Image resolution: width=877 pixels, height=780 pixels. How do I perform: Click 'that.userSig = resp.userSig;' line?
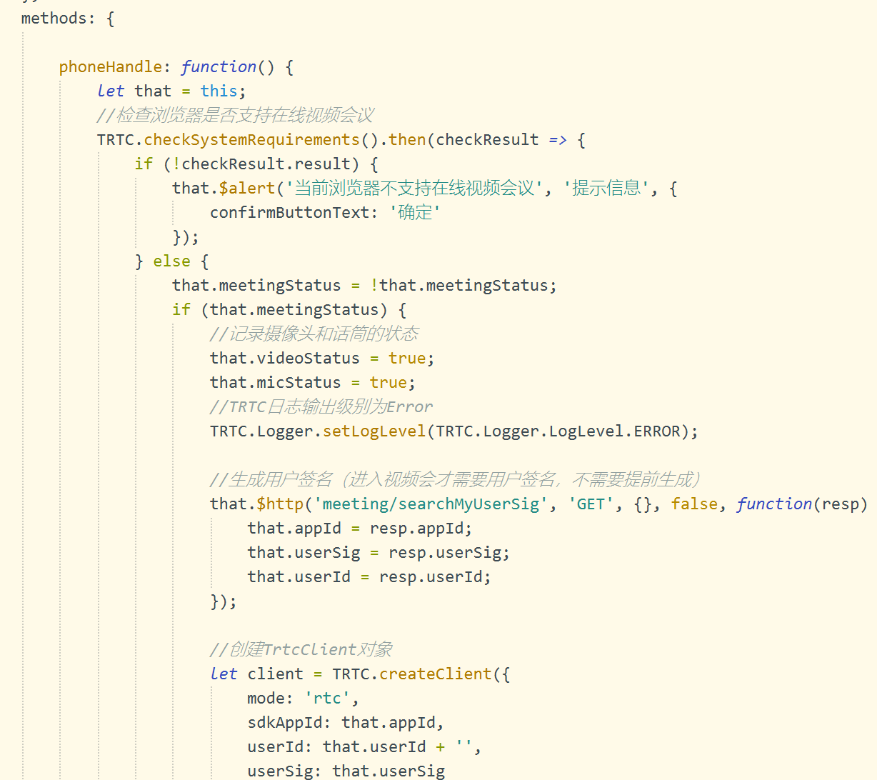(379, 553)
